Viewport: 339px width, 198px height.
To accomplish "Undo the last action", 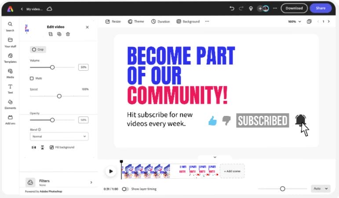I will click(232, 8).
